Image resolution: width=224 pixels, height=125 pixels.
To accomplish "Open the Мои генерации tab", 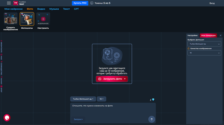I will click(208, 36).
